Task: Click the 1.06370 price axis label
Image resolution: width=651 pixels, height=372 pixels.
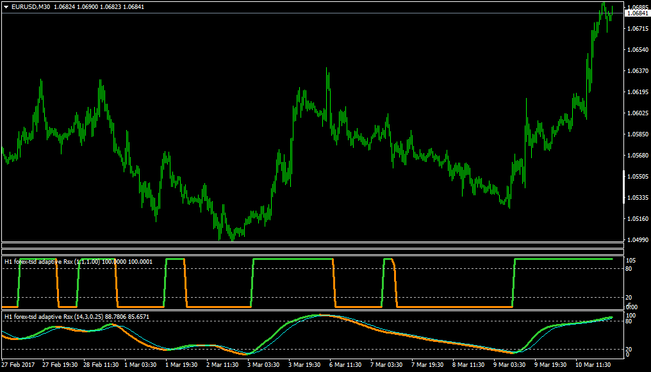Action: 638,71
